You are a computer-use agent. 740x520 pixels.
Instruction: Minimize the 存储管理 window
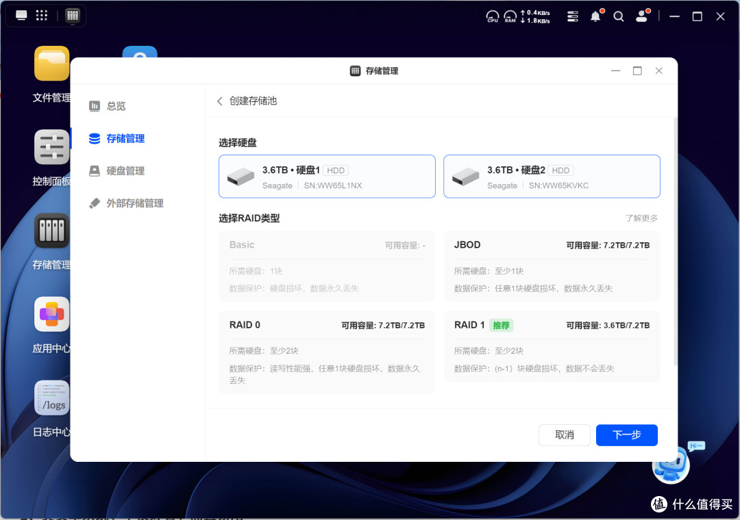[x=615, y=70]
